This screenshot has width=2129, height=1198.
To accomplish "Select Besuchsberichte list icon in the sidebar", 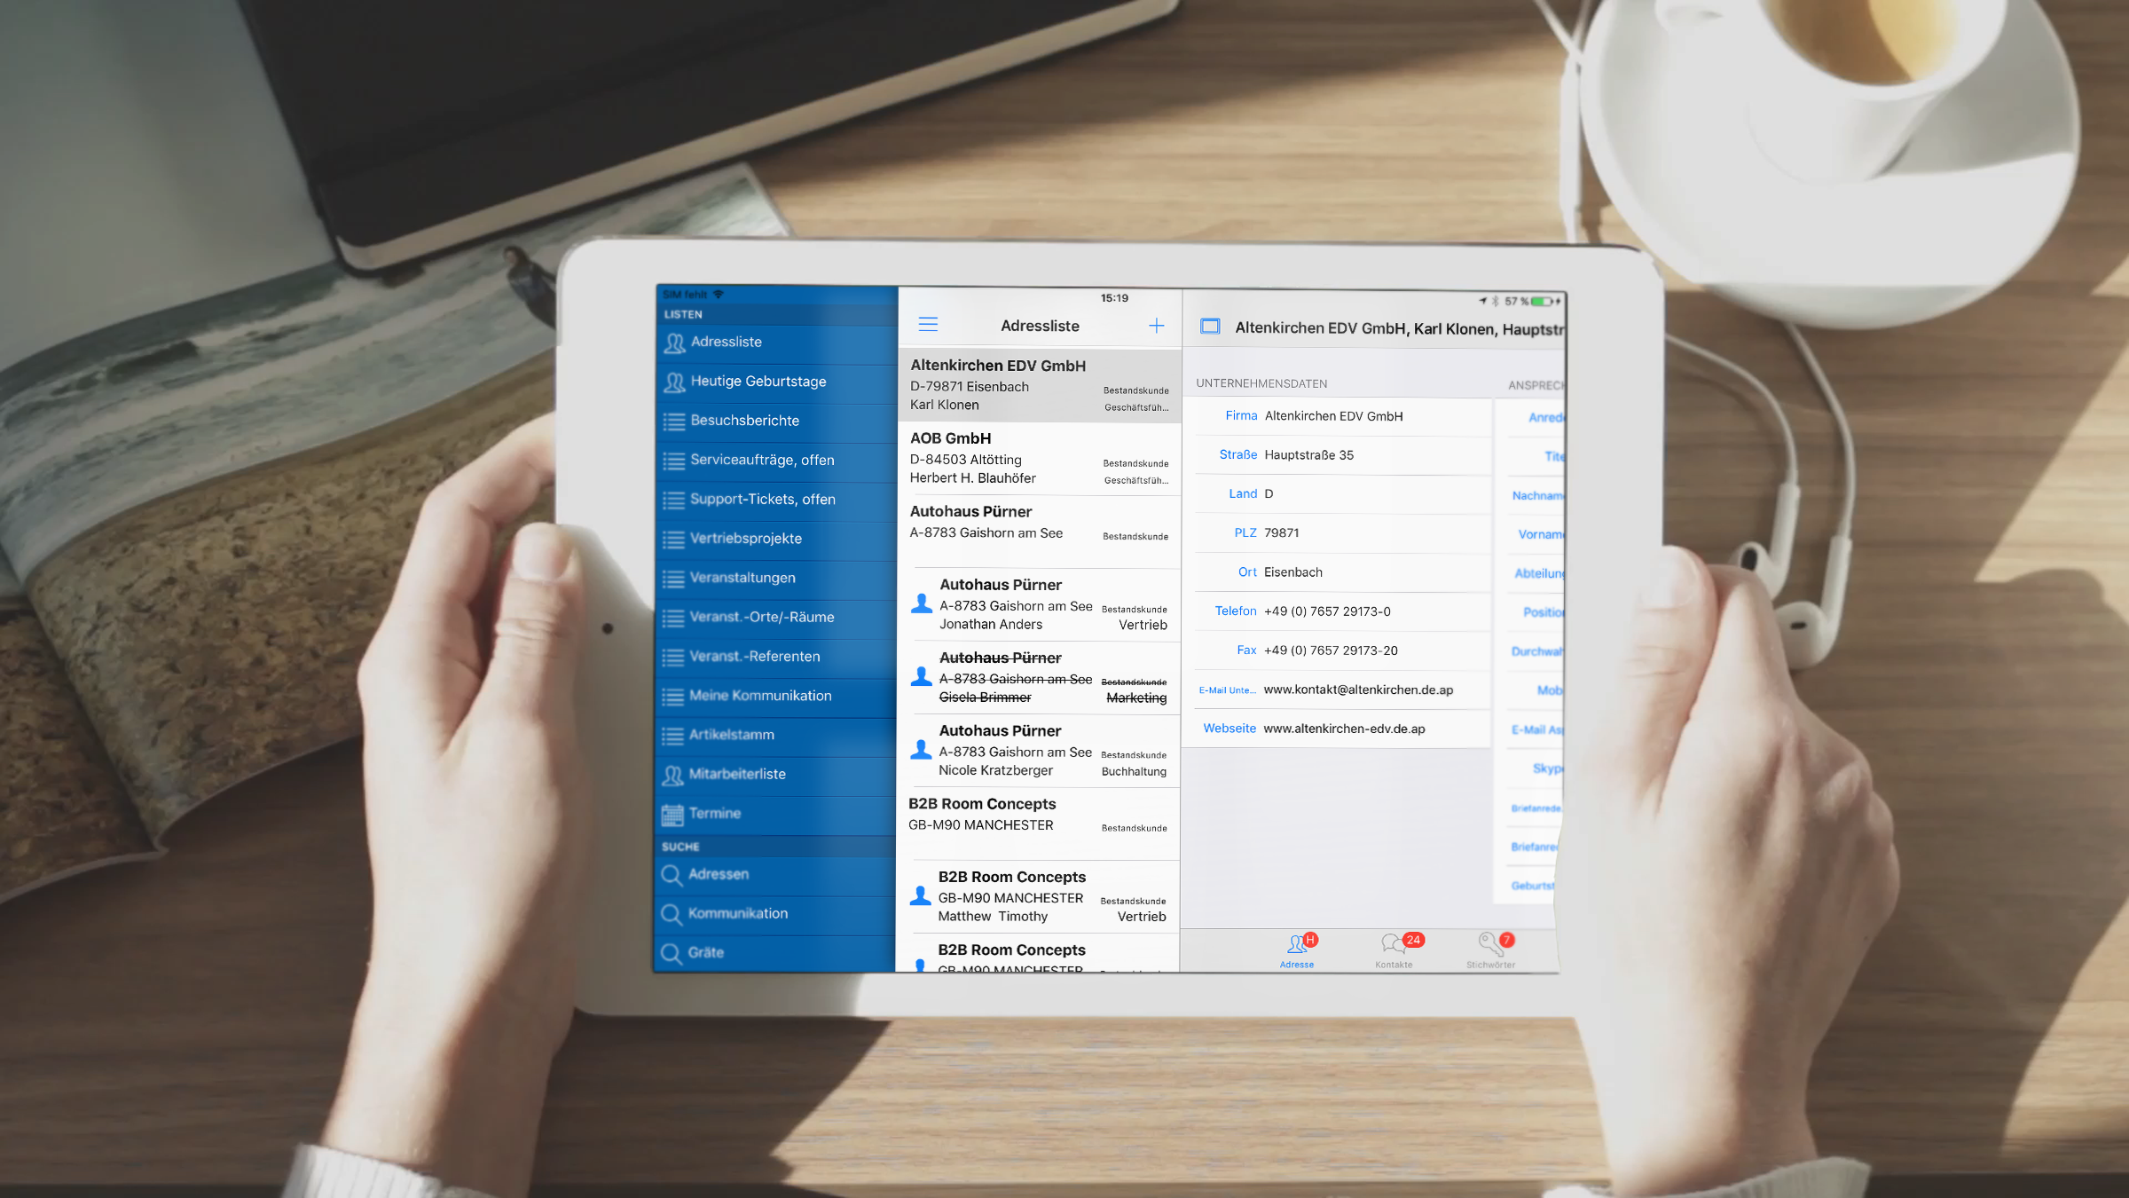I will pos(674,422).
